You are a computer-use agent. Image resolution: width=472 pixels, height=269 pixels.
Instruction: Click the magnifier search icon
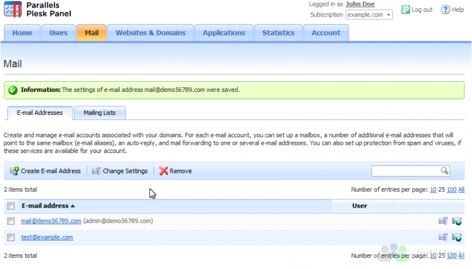point(445,171)
